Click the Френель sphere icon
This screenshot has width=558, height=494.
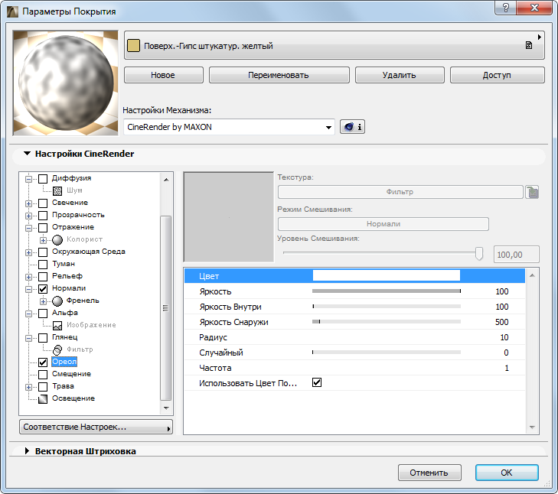(x=57, y=301)
